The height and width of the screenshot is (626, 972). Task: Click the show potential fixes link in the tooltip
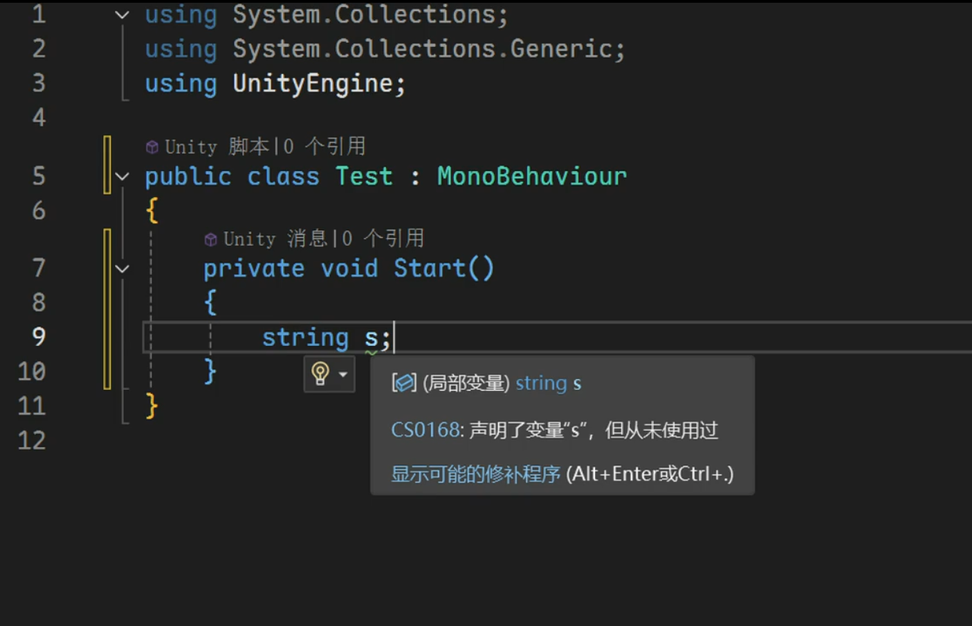pos(475,474)
